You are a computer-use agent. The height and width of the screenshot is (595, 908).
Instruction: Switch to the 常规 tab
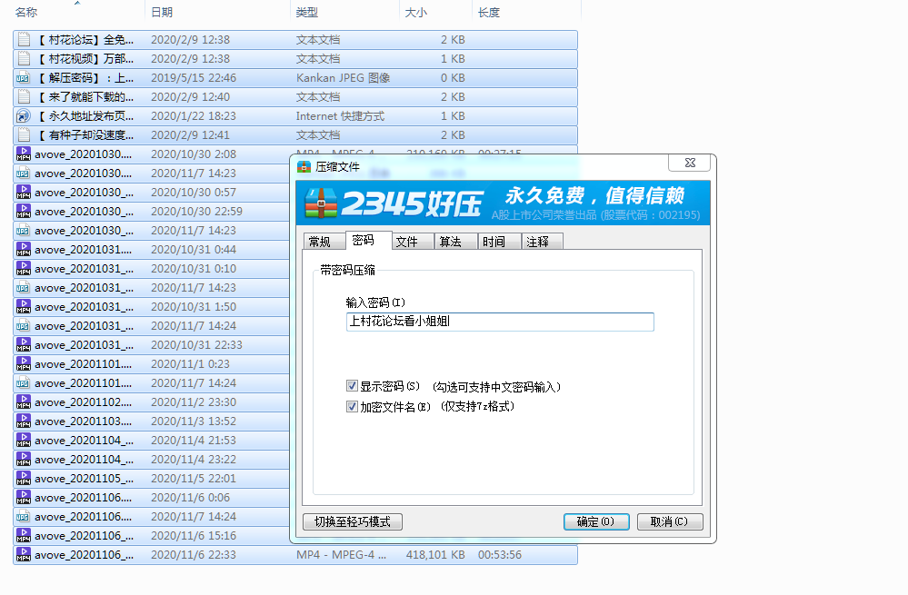click(320, 242)
